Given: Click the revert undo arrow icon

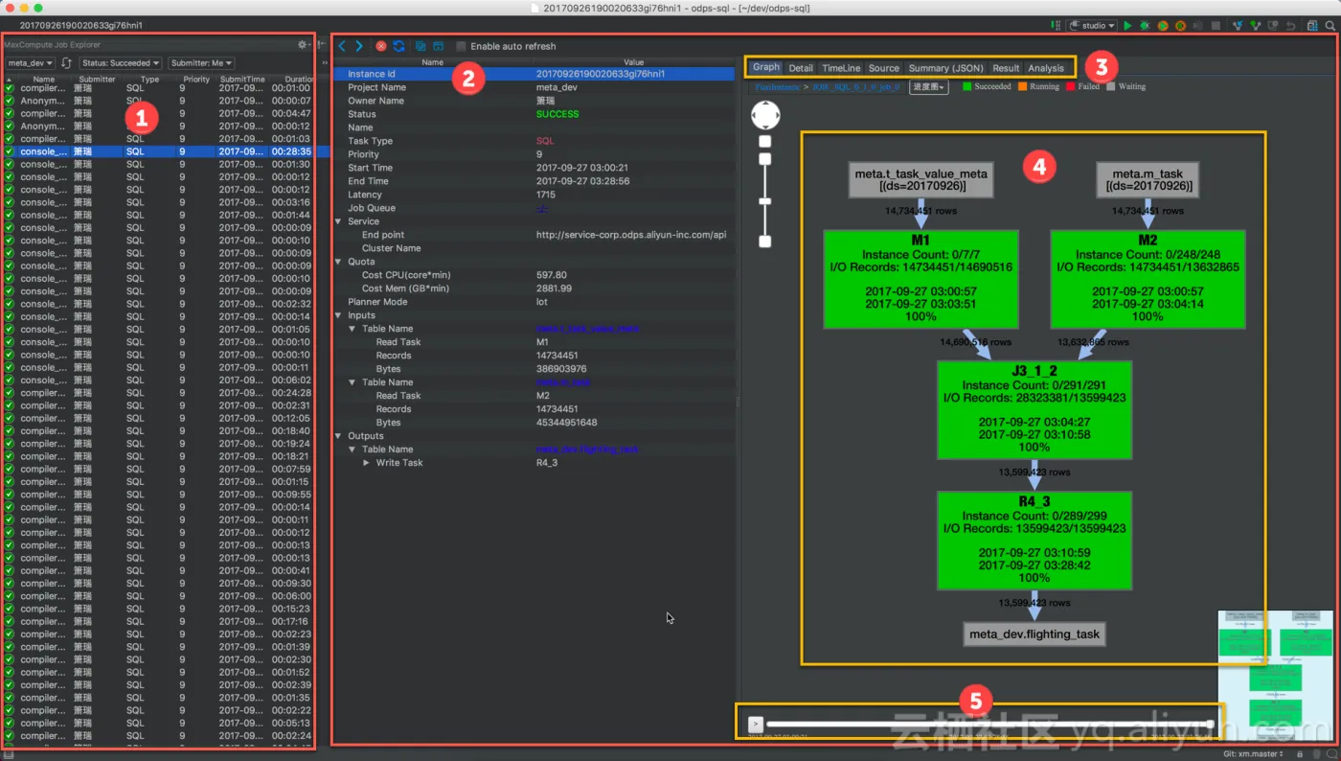Looking at the screenshot, I should pyautogui.click(x=1290, y=26).
